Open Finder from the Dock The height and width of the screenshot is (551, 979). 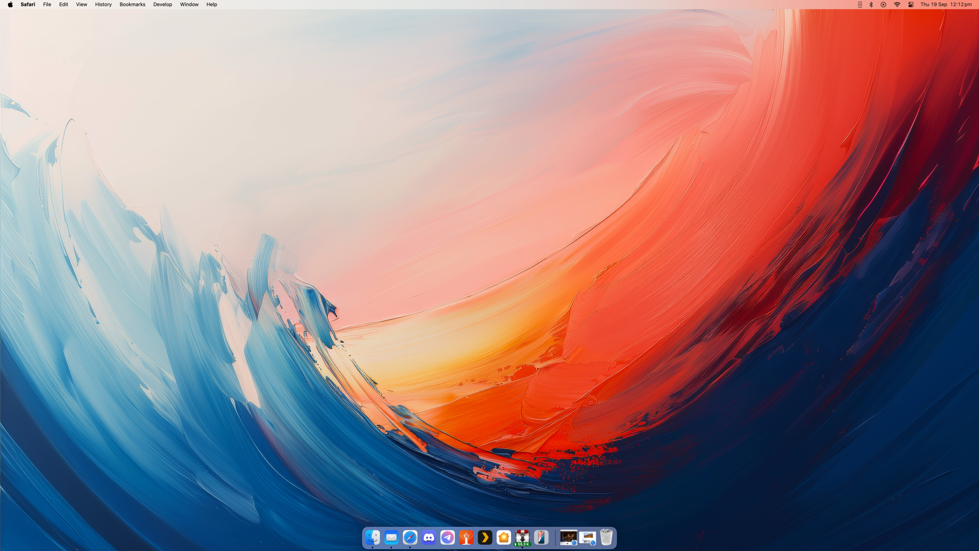[x=373, y=537]
